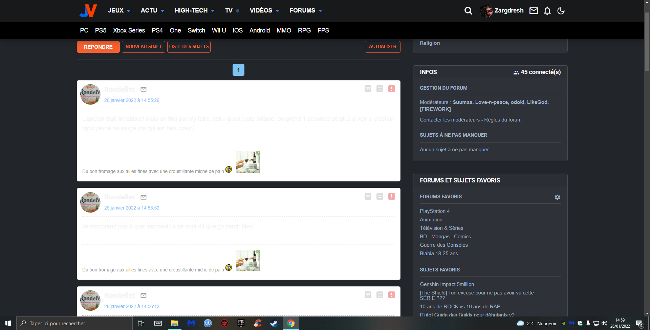650x330 pixels.
Task: Blacklist author of the 14:56:12 post
Action: [x=380, y=295]
